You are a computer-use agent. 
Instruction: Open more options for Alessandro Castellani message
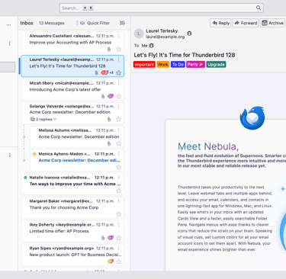[x=119, y=36]
